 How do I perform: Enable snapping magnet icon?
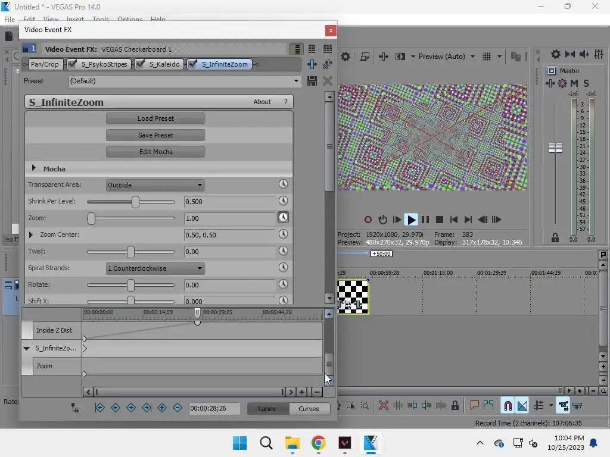pos(508,406)
